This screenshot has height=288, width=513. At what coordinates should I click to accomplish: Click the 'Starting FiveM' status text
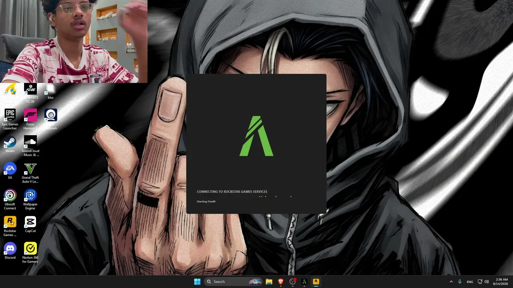206,202
